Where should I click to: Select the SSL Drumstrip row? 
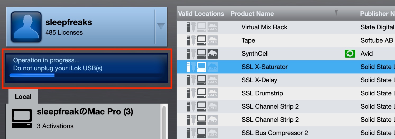click(x=286, y=93)
